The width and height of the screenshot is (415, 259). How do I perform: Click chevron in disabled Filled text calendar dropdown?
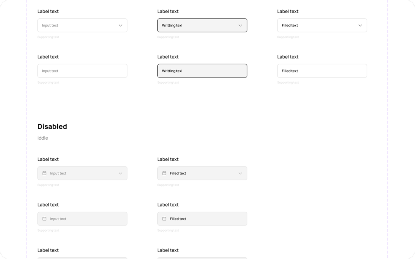tap(240, 173)
